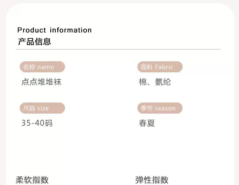Click the divider line under 产品信息

pyautogui.click(x=118, y=50)
